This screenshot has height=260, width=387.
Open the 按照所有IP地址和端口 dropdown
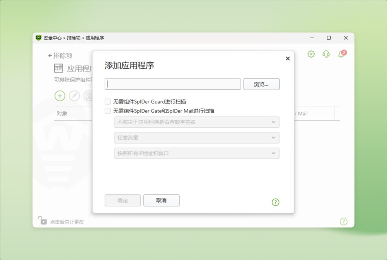tap(196, 153)
